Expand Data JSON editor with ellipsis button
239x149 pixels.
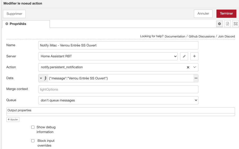pyautogui.click(x=196, y=78)
